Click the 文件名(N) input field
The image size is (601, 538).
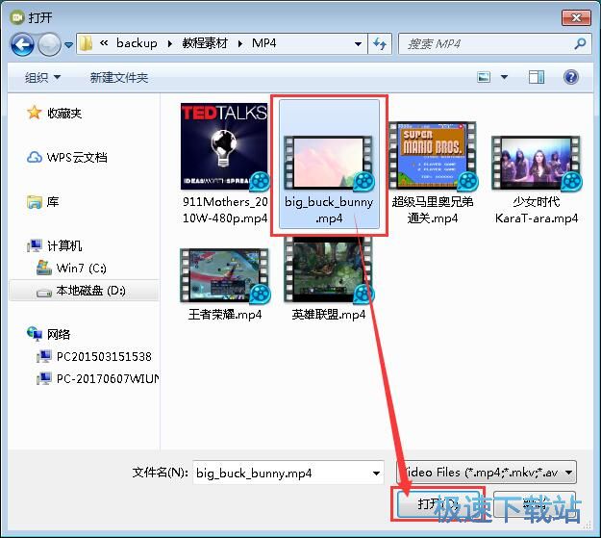(x=288, y=473)
